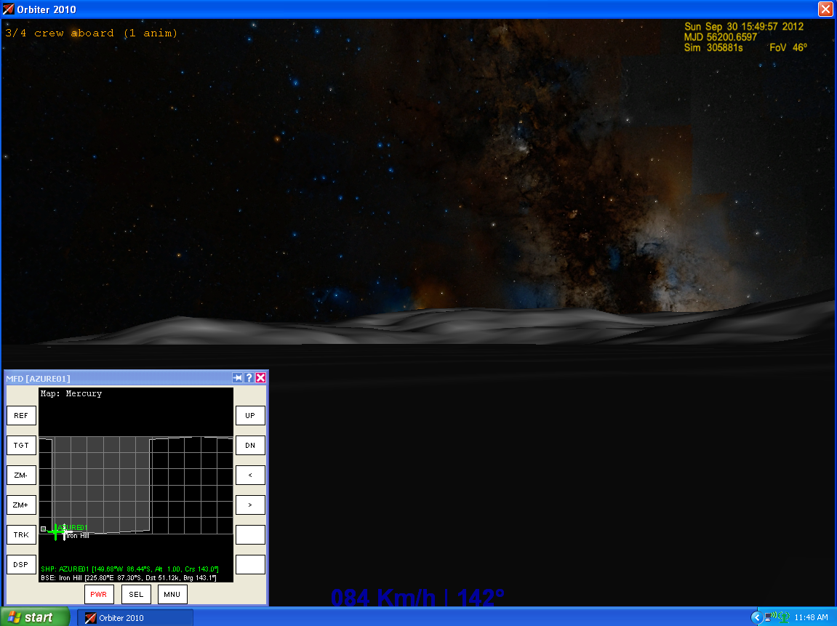Click the BSE: Iron Hill status line
The height and width of the screenshot is (626, 837).
[129, 578]
